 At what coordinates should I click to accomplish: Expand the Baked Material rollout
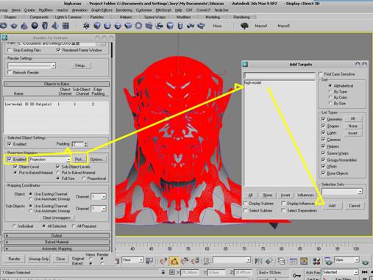57,242
